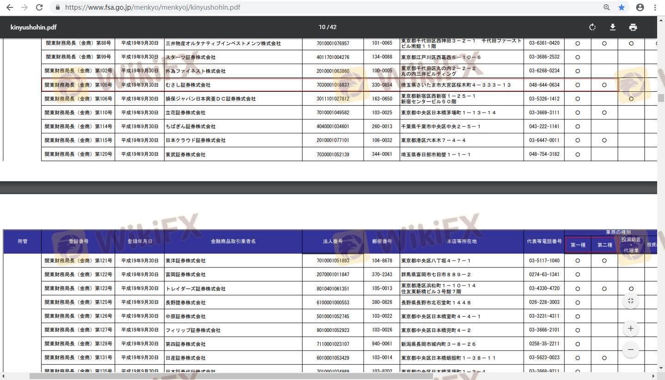Click the vertical scrollbar thumb
Viewport: 665px width, 380px height.
(x=661, y=98)
